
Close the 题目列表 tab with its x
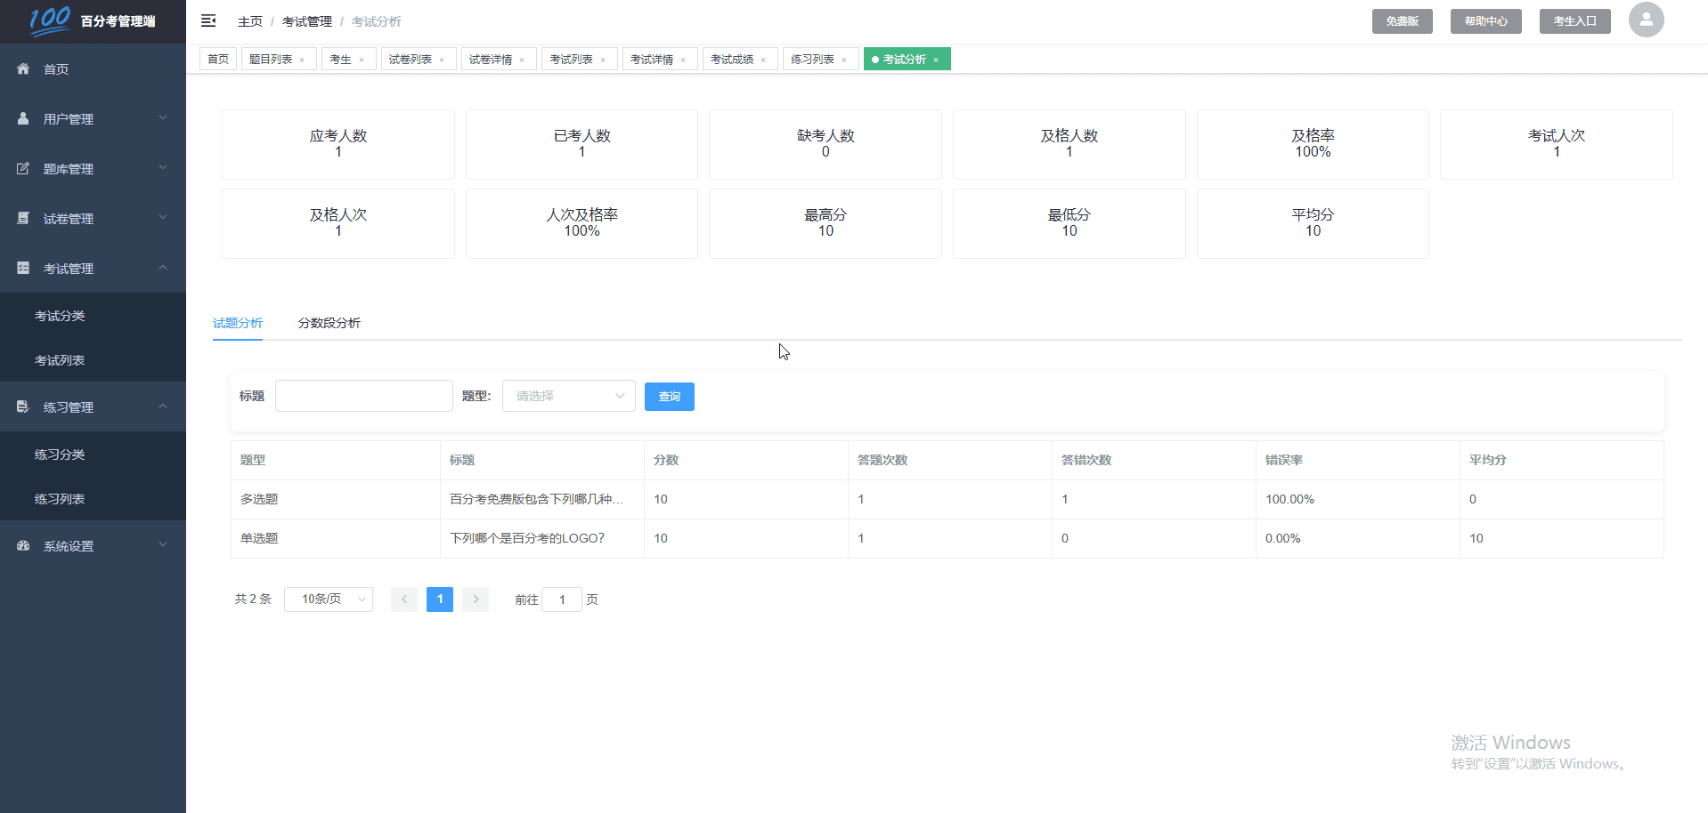(x=303, y=60)
